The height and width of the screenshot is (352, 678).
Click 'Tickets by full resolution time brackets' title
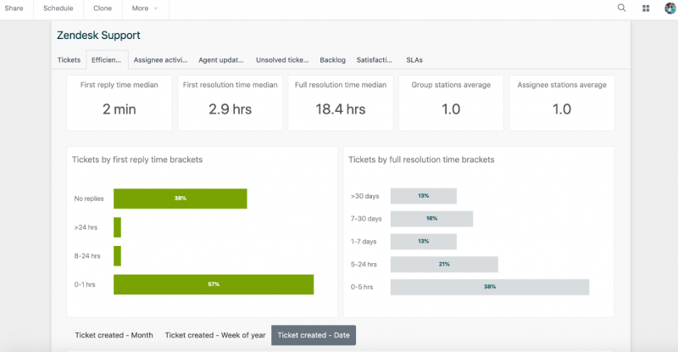421,159
